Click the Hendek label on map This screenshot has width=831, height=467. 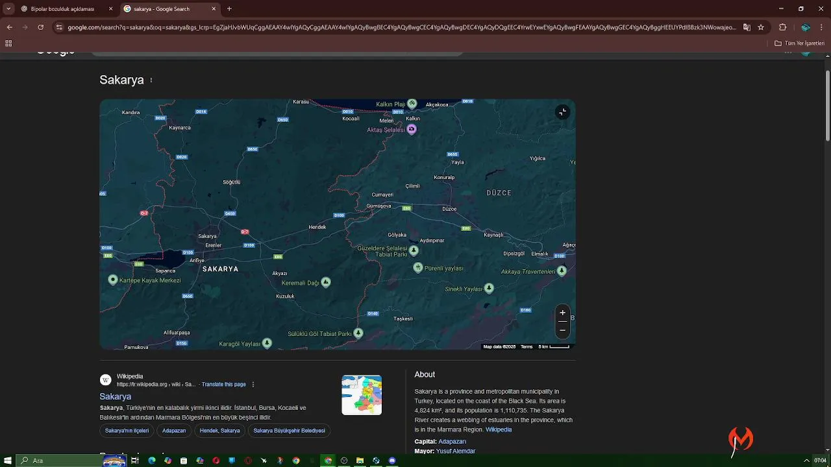tap(317, 227)
